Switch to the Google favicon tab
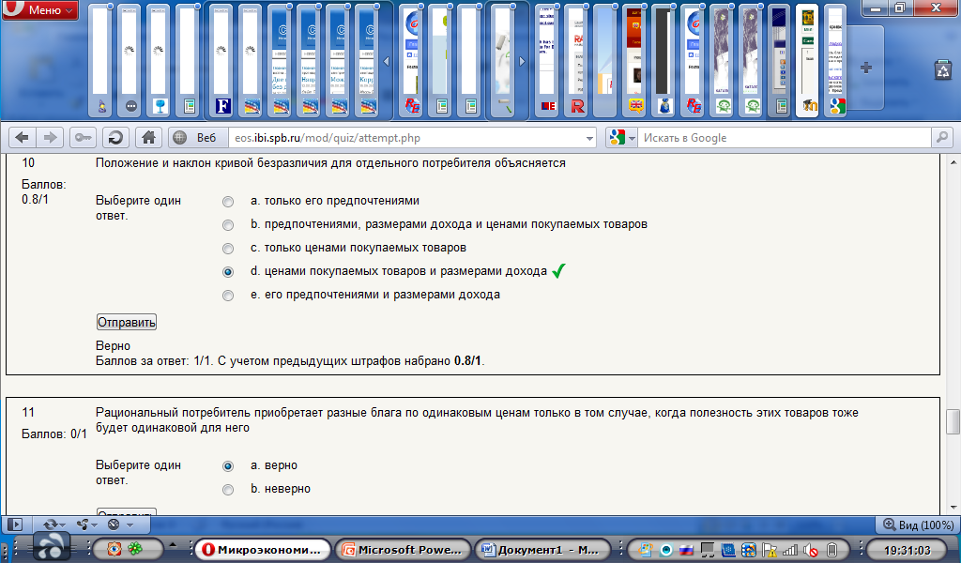 [x=837, y=61]
